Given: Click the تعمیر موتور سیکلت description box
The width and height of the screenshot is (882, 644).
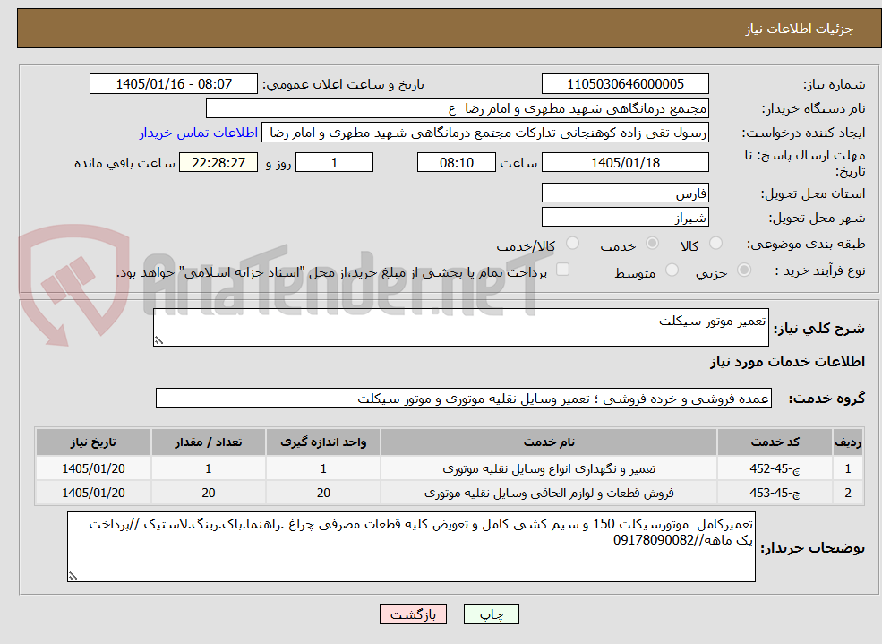Looking at the screenshot, I should (x=460, y=327).
